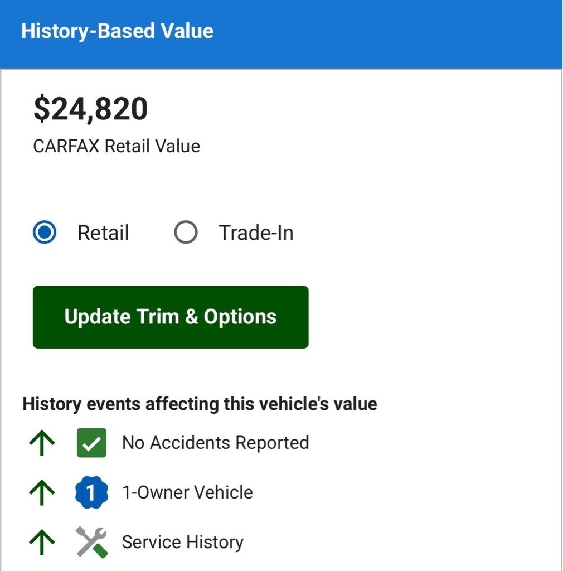563x571 pixels.
Task: Click the $24,820 price value
Action: tap(91, 109)
